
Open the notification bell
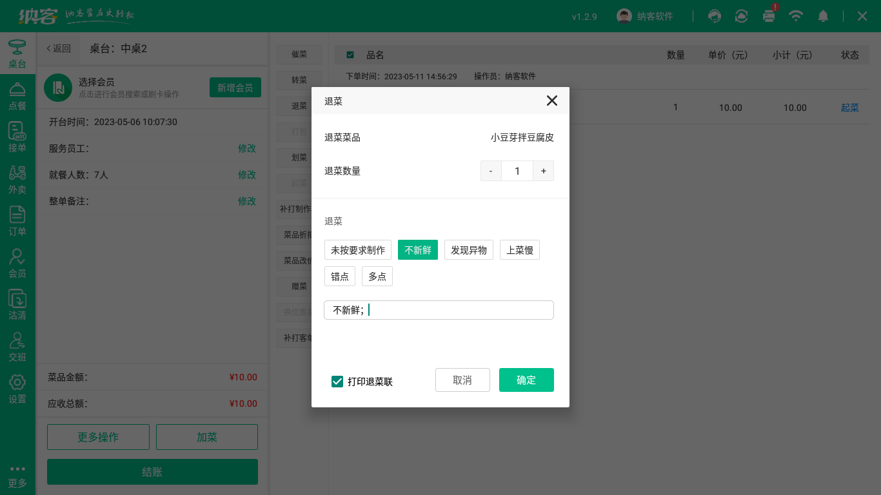pyautogui.click(x=823, y=16)
